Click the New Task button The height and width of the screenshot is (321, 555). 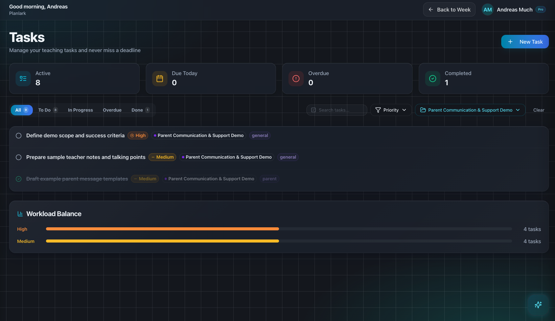pyautogui.click(x=525, y=42)
